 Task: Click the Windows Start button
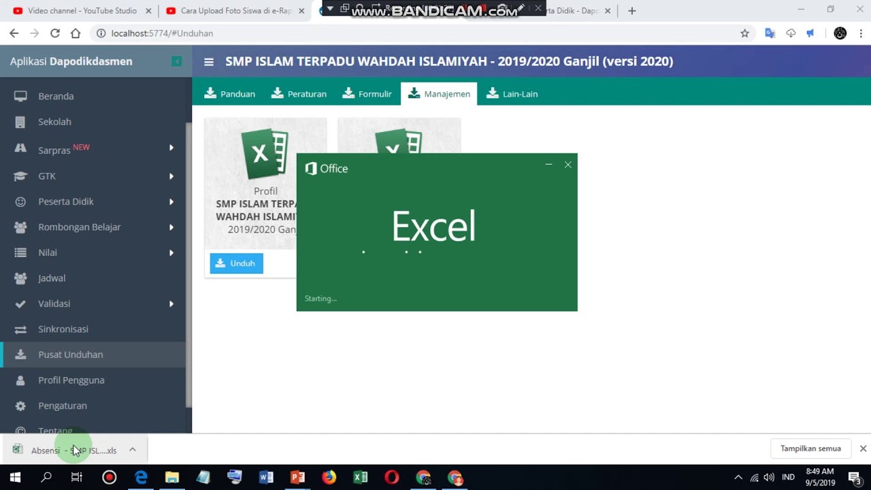(15, 477)
